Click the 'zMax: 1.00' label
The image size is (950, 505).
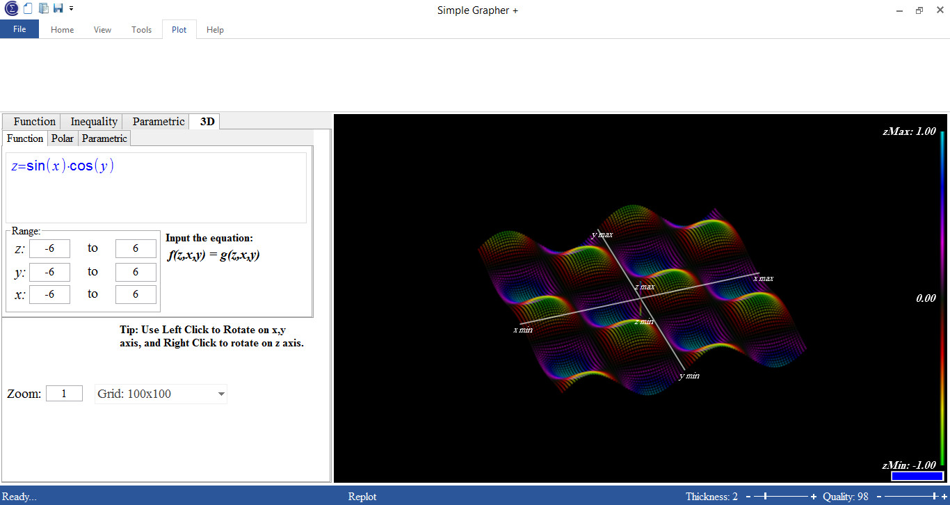909,131
